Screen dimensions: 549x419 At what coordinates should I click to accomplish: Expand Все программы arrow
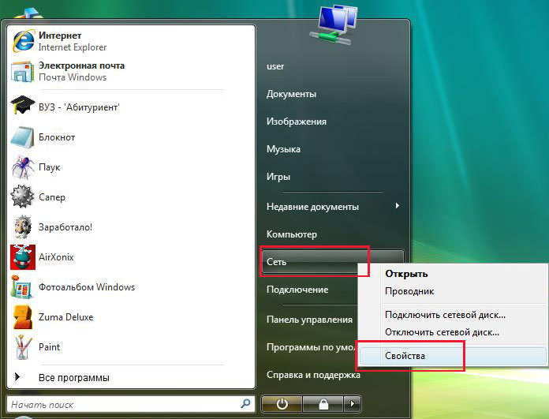pos(17,377)
